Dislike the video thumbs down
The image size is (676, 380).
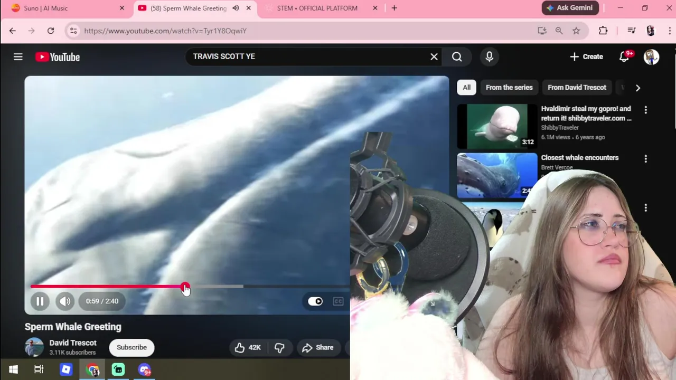click(279, 347)
